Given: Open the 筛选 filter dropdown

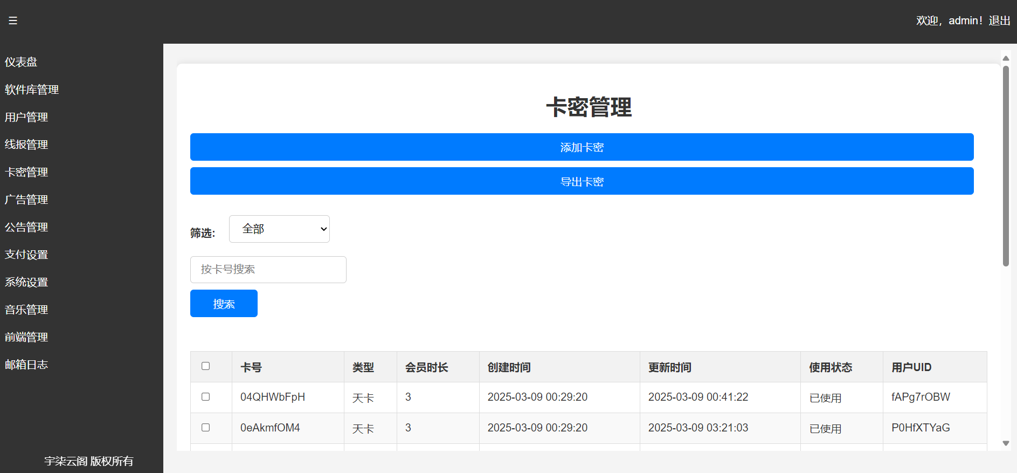Looking at the screenshot, I should [x=279, y=229].
